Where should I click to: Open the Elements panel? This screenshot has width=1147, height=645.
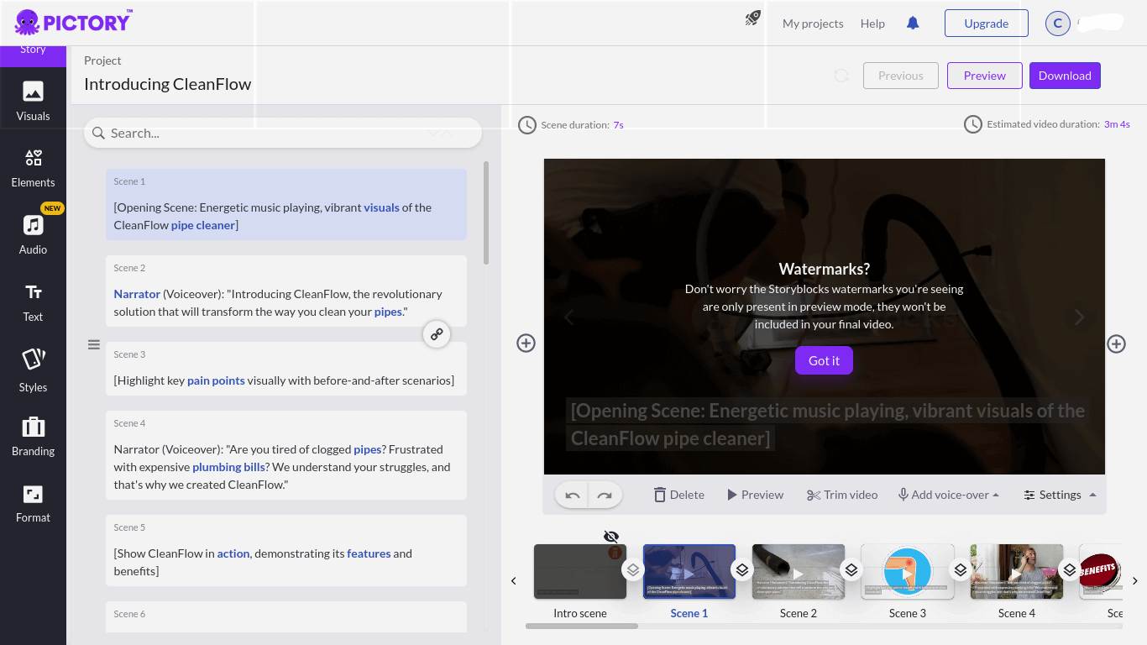pos(33,165)
